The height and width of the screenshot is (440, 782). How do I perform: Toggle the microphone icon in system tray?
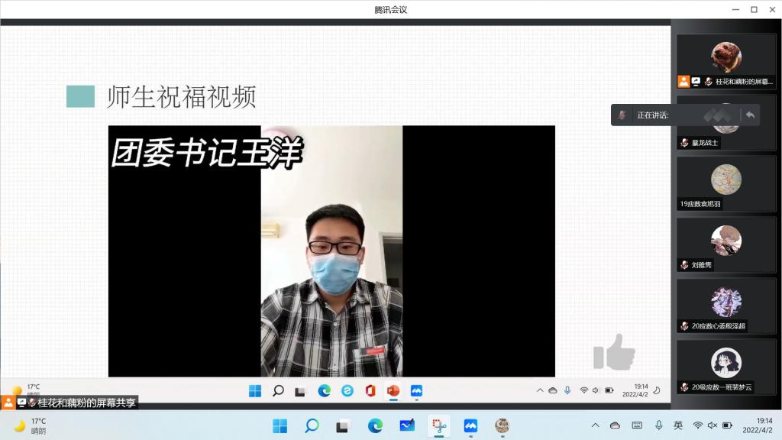[x=658, y=425]
